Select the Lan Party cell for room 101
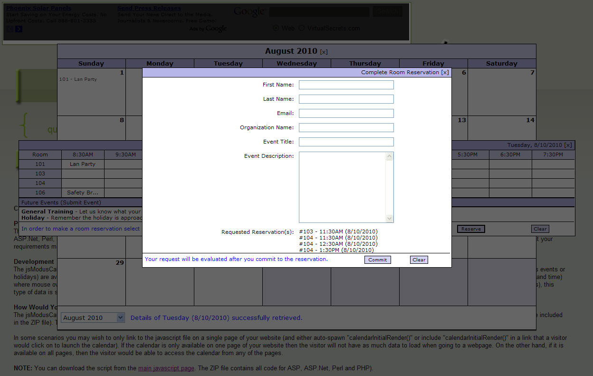Screen dimensions: 593x376 (x=83, y=164)
